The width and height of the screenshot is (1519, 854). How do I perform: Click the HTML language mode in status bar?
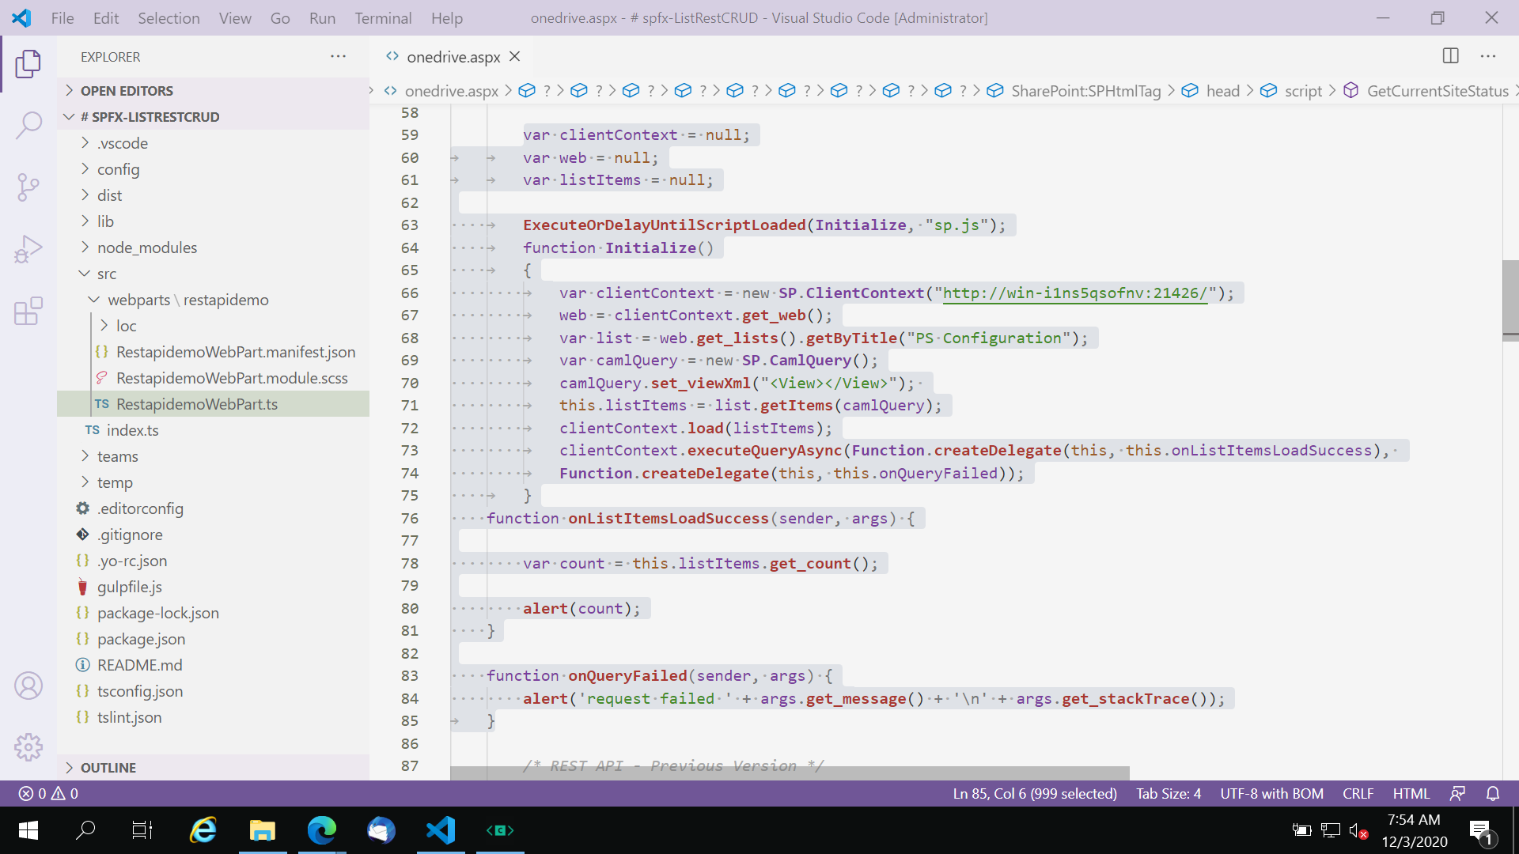coord(1411,794)
